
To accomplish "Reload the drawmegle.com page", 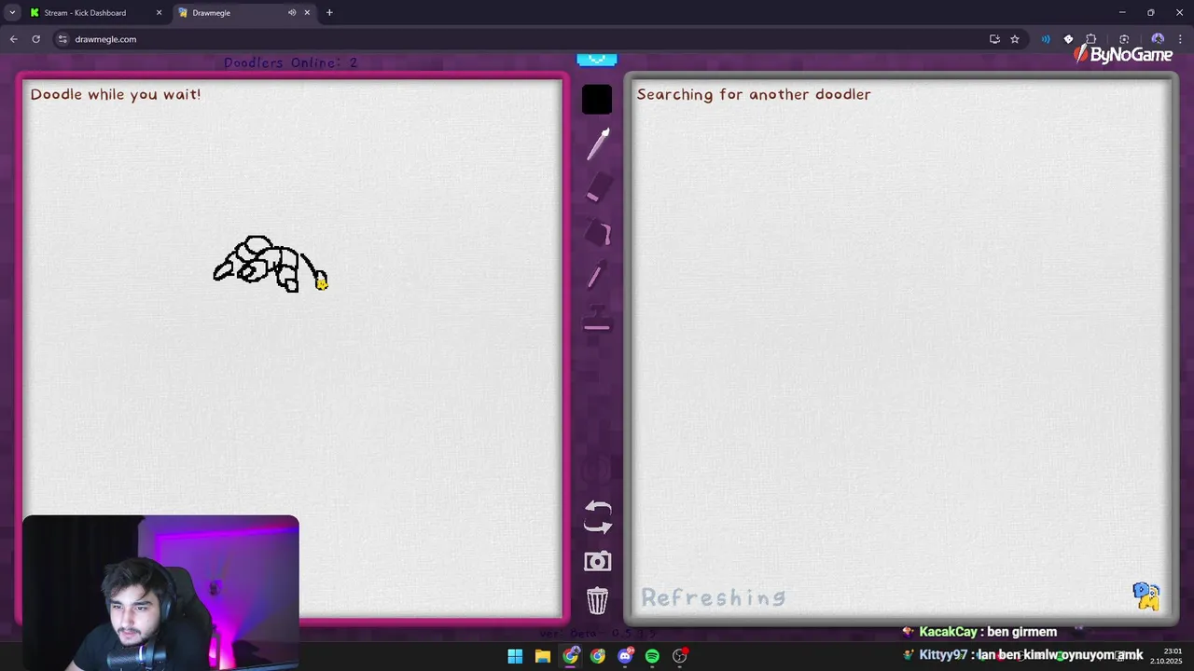I will 35,39.
